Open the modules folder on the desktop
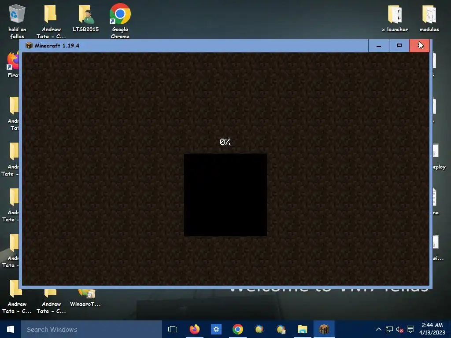Image resolution: width=451 pixels, height=338 pixels. (x=429, y=18)
